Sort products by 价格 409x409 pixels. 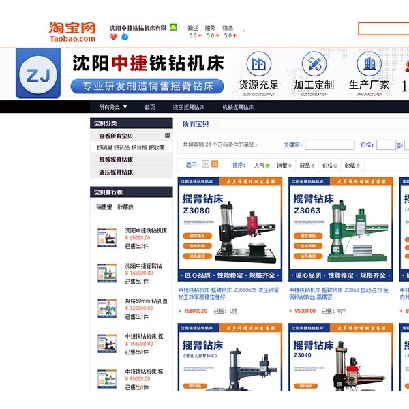pyautogui.click(x=329, y=166)
